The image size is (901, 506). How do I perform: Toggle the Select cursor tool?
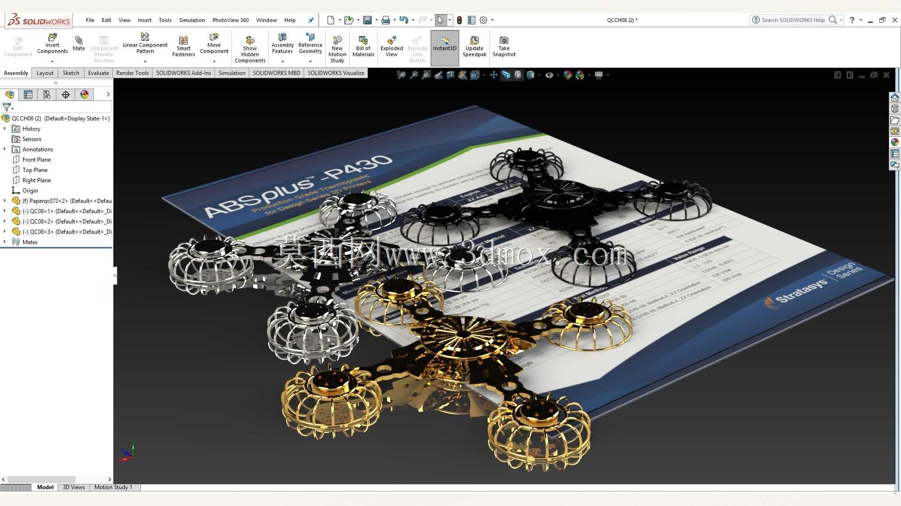pos(440,20)
